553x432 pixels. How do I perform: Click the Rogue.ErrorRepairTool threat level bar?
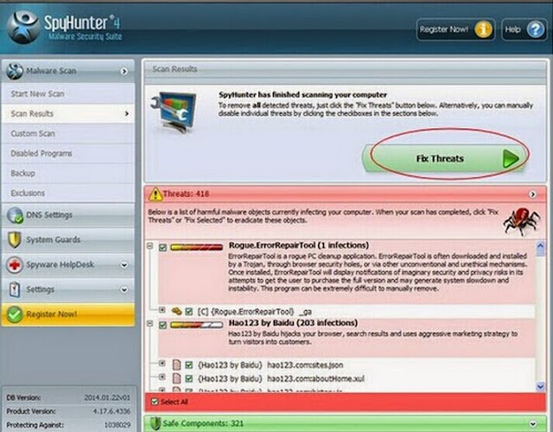coord(196,247)
